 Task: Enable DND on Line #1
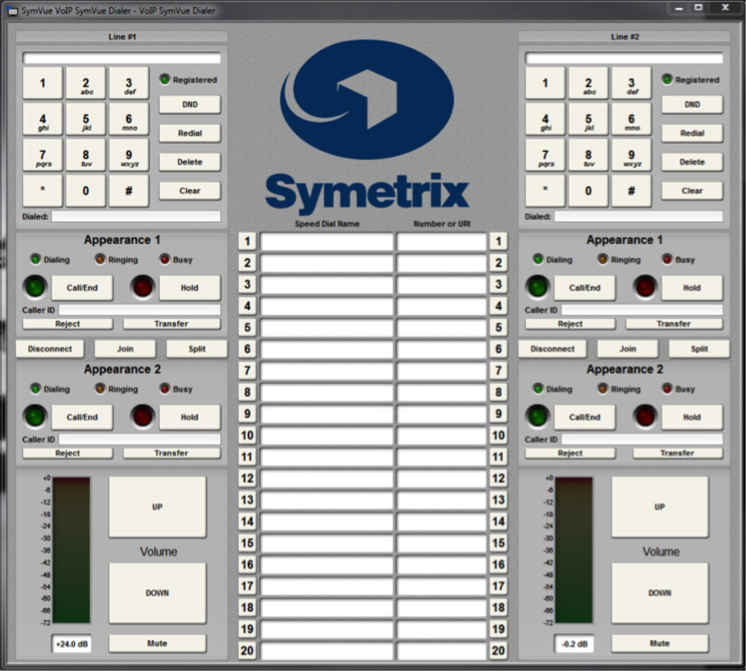[x=190, y=104]
